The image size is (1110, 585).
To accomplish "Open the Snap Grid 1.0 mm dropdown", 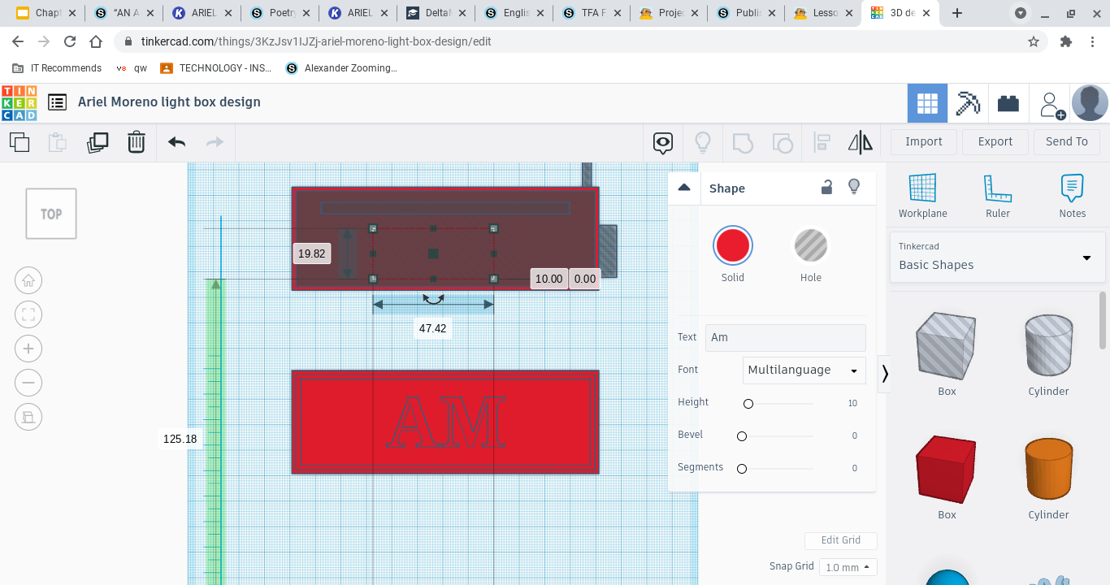I will [x=848, y=567].
